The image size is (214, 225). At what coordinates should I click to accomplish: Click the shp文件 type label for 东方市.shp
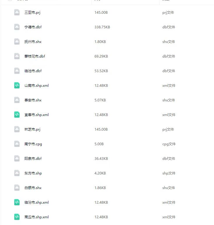(x=169, y=173)
